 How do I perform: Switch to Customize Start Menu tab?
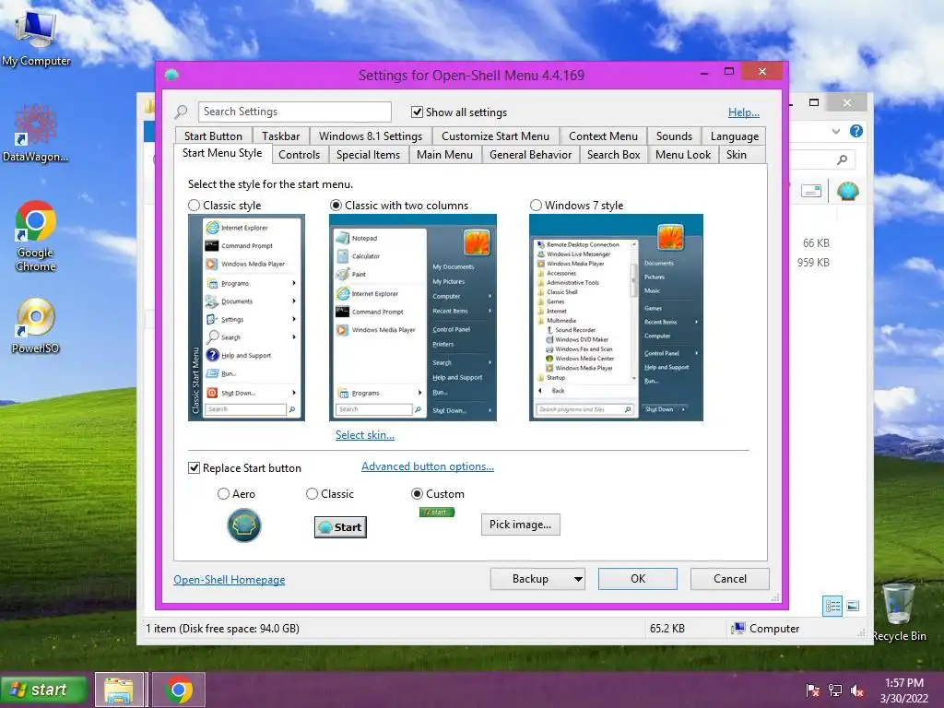tap(495, 136)
